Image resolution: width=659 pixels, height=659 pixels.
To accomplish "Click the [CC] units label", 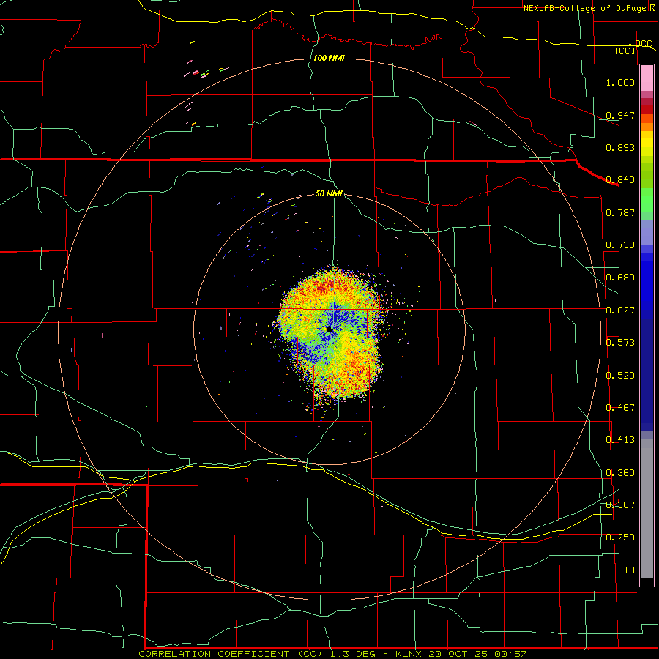I will tap(625, 51).
